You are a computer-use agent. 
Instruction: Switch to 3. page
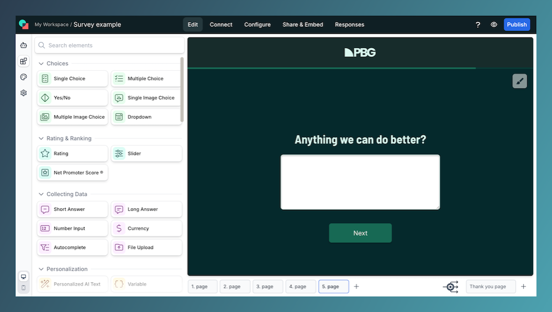[x=268, y=287]
